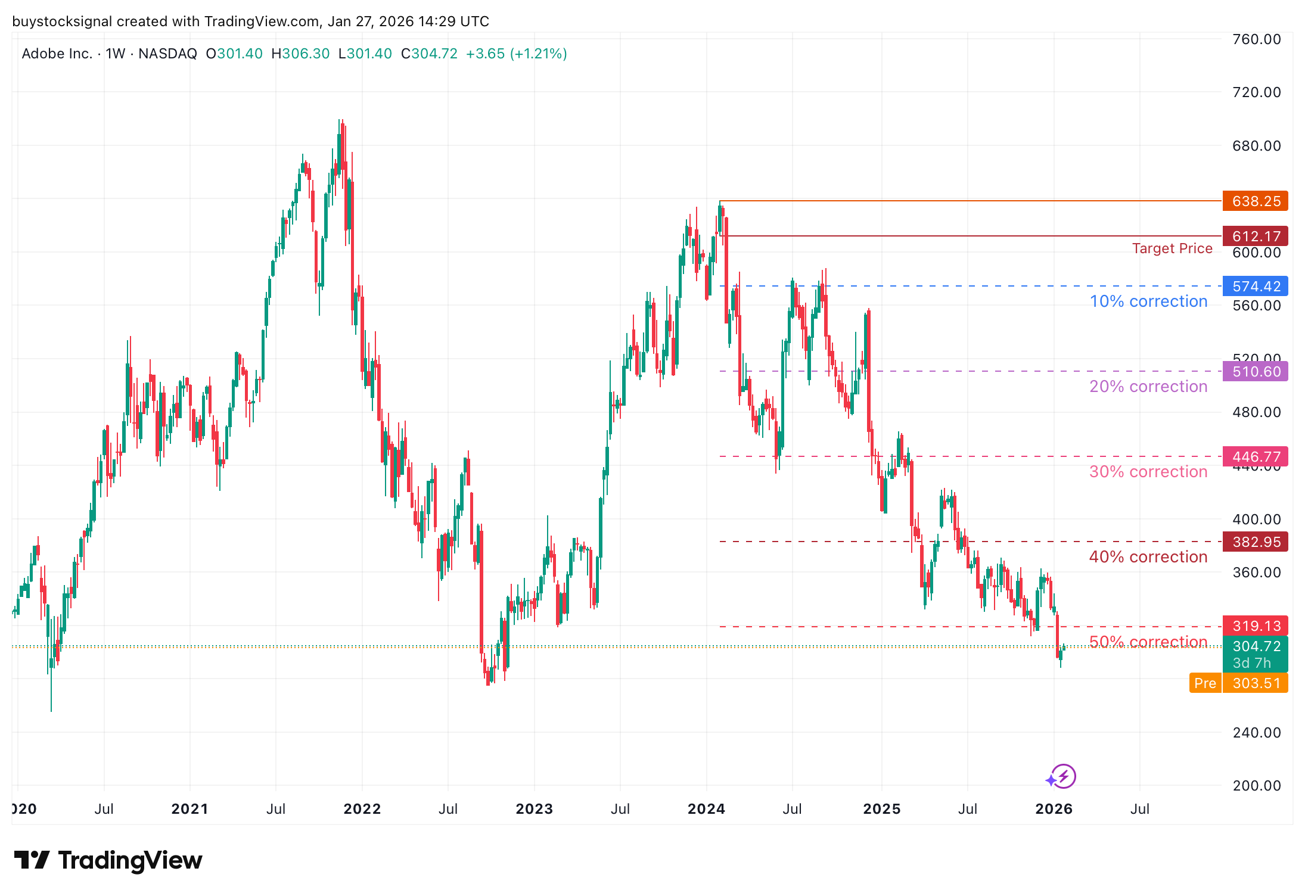Click the purple 510.60 price tag

pyautogui.click(x=1255, y=371)
